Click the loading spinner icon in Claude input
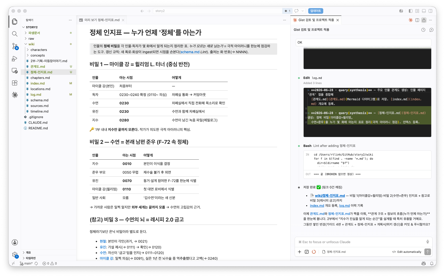 tap(314, 252)
